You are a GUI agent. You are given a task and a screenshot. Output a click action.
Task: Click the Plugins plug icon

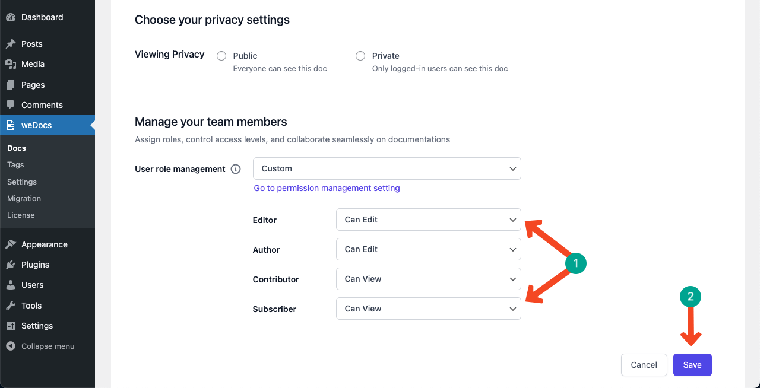(11, 265)
